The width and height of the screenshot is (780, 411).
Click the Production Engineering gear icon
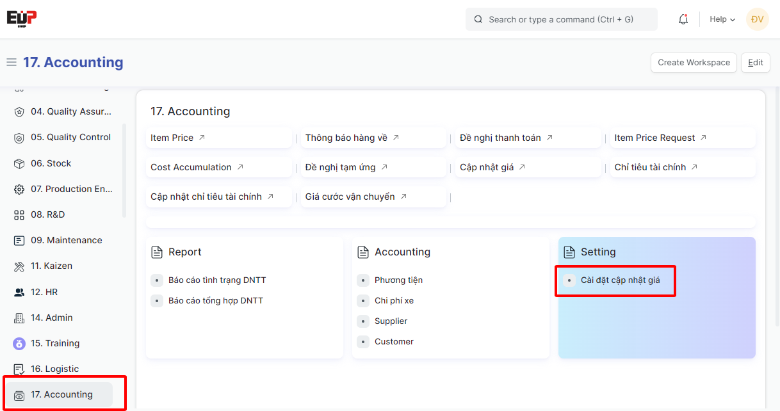coord(19,189)
